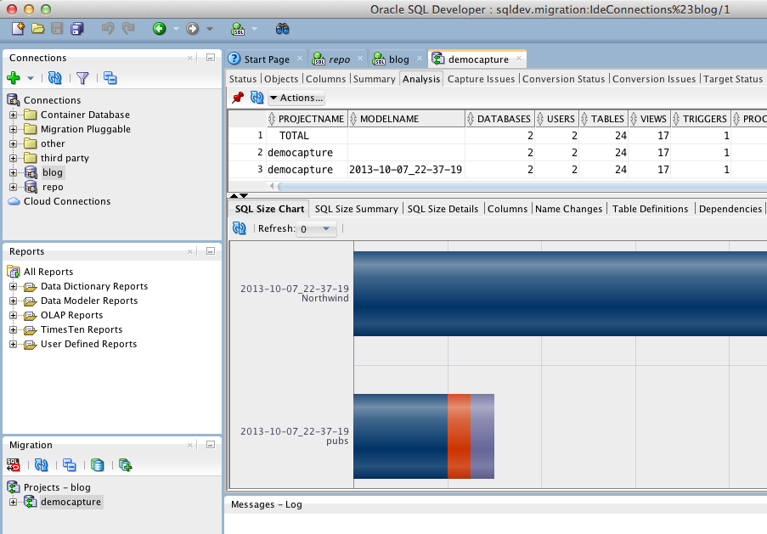Refresh the Migration panel
The image size is (767, 534).
click(42, 464)
